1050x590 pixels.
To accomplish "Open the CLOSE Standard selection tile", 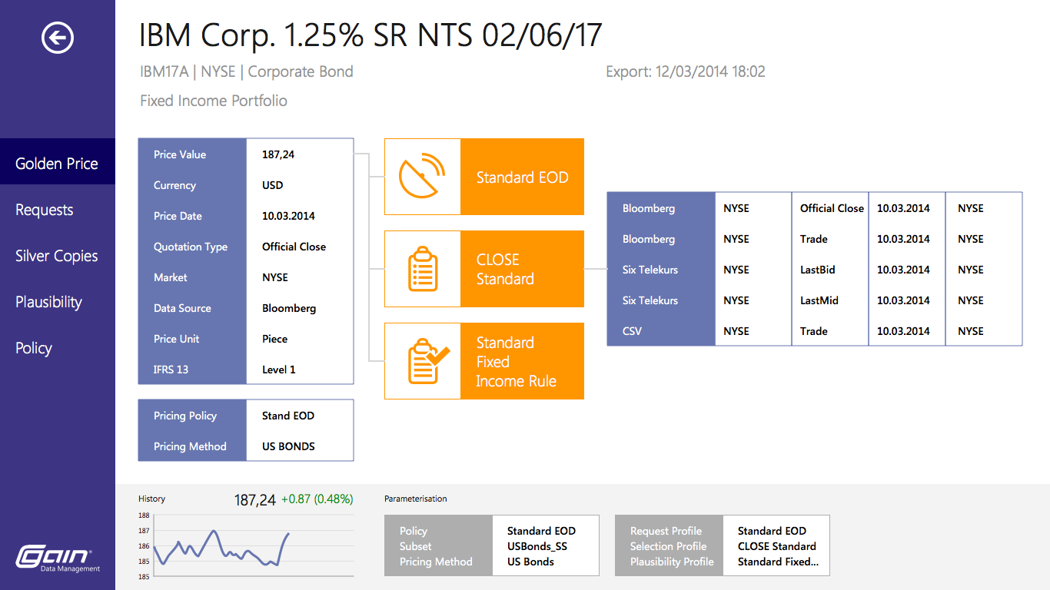I will (x=484, y=269).
